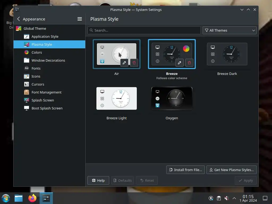Click the Colors wheel icon in the sidebar
The width and height of the screenshot is (272, 204).
coord(27,52)
